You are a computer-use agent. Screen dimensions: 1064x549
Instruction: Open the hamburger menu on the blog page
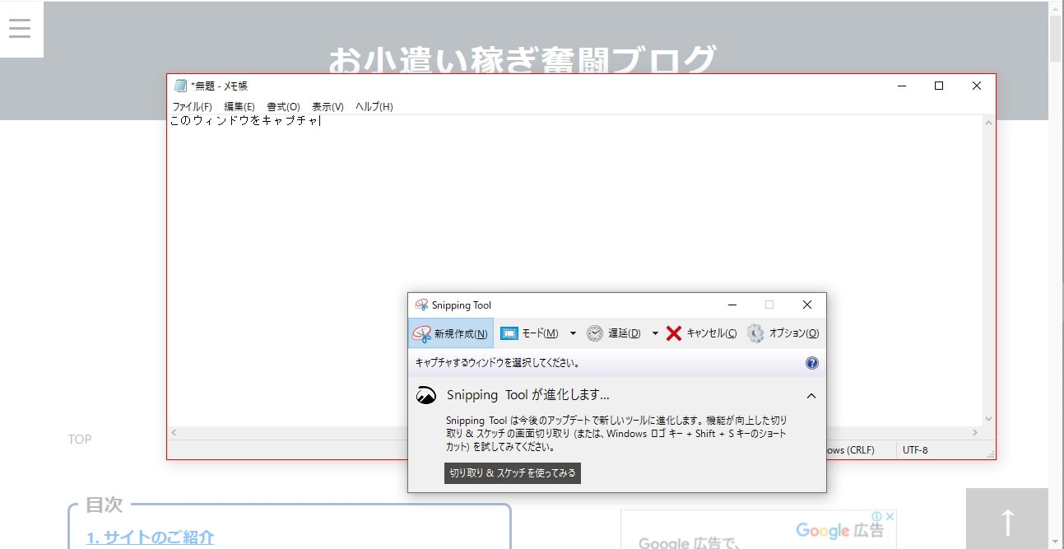pos(20,29)
